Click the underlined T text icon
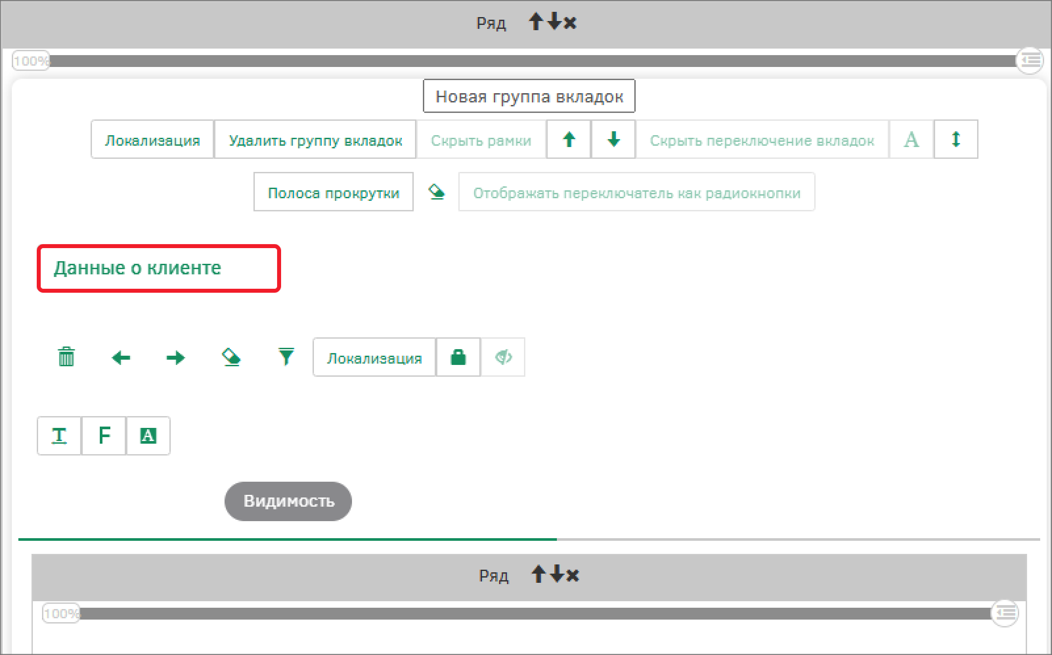The height and width of the screenshot is (655, 1052). [59, 436]
